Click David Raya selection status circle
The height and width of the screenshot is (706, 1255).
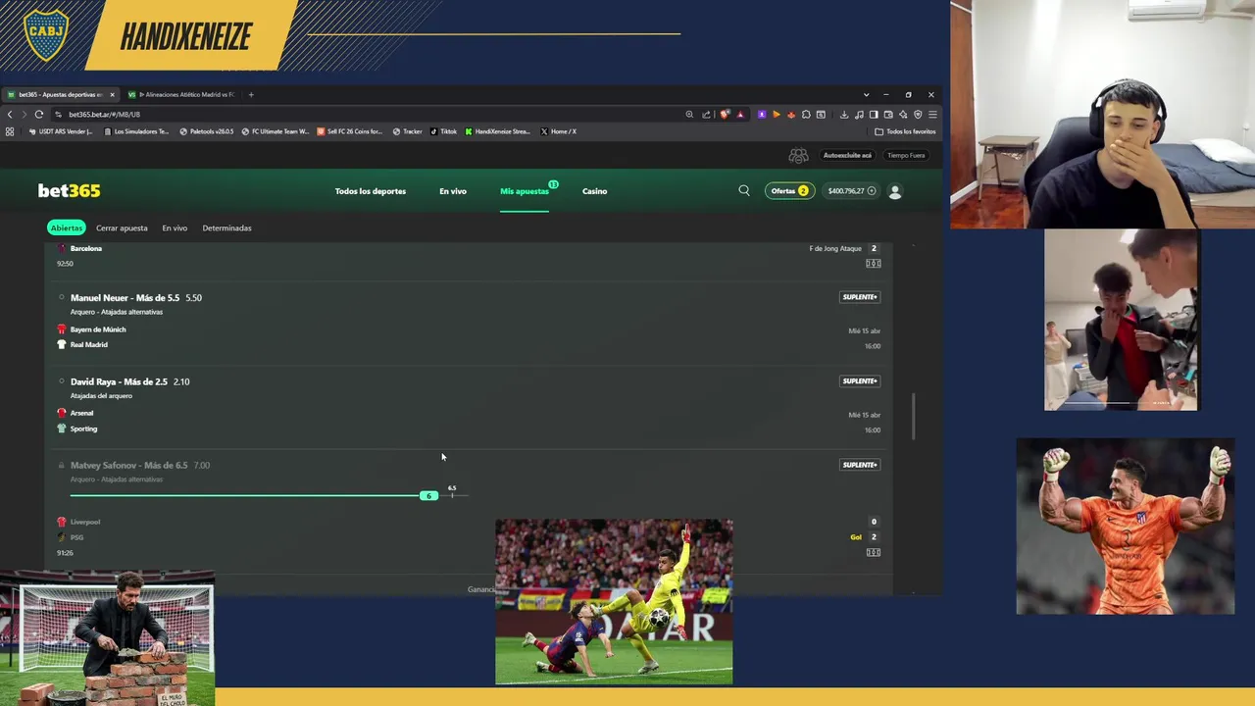pos(61,381)
